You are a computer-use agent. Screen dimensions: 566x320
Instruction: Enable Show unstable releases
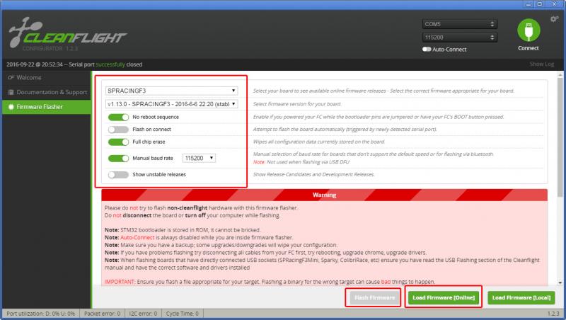point(118,174)
